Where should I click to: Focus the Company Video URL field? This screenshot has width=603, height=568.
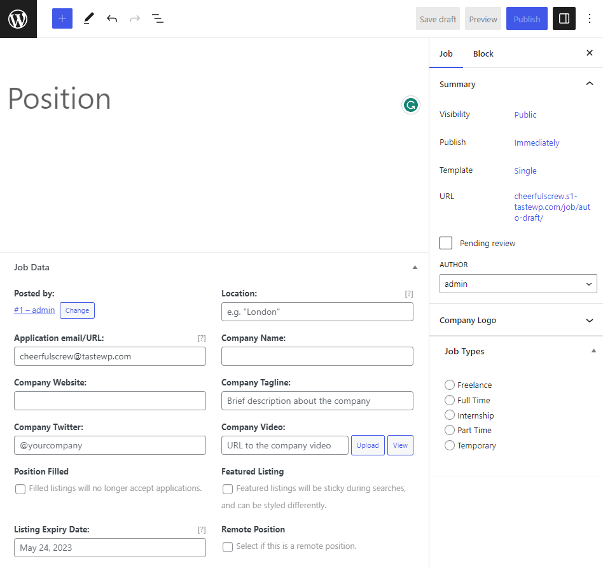coord(285,445)
